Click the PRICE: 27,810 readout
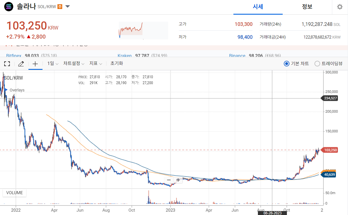 pyautogui.click(x=89, y=77)
